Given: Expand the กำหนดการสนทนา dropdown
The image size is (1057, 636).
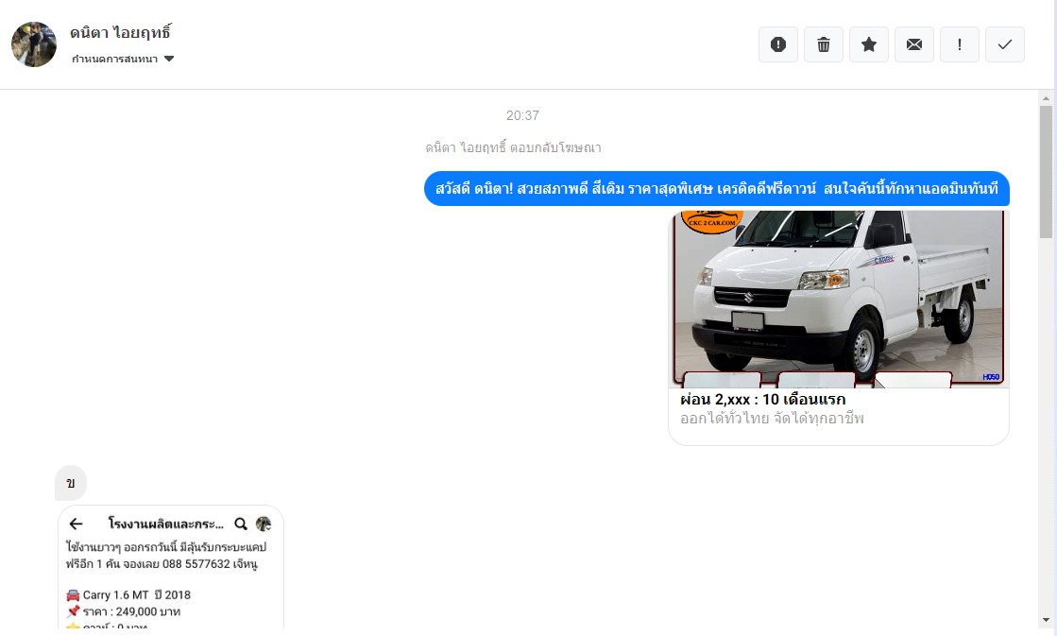Looking at the screenshot, I should click(123, 59).
